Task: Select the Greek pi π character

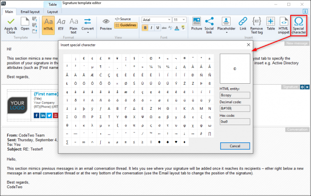Action: tap(134, 126)
